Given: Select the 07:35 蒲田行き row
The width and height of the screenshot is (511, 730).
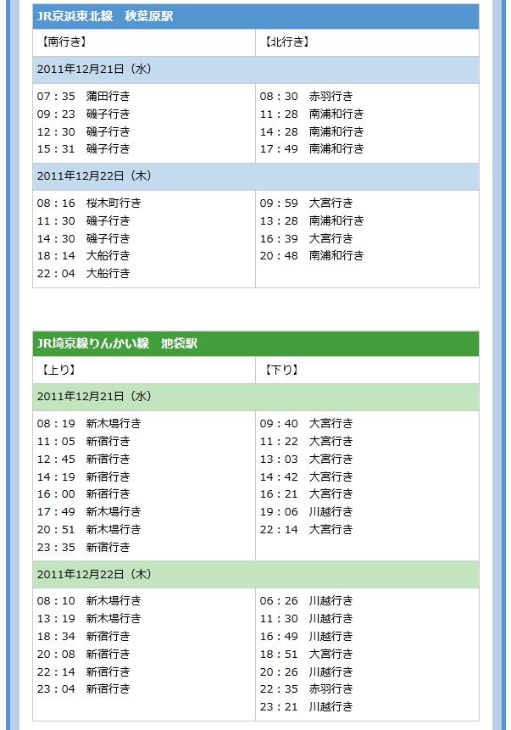Looking at the screenshot, I should [84, 97].
